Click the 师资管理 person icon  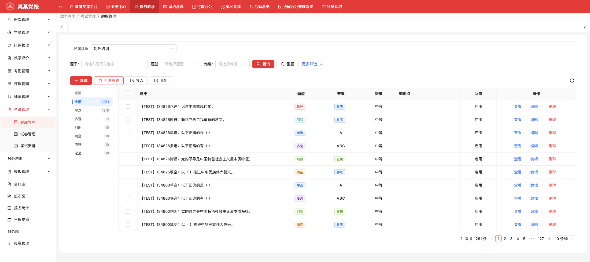click(x=9, y=97)
